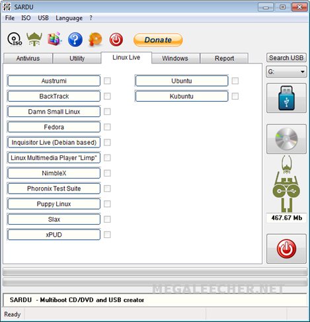Click the green Viking helmet toolbar icon
310x322 pixels.
(x=34, y=39)
